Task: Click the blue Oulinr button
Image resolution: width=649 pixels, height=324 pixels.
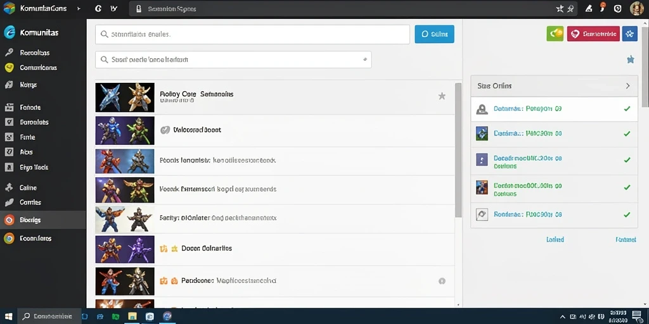Action: (x=434, y=34)
